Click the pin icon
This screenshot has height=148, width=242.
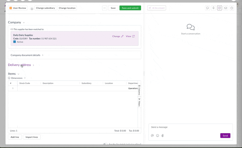click(214, 8)
